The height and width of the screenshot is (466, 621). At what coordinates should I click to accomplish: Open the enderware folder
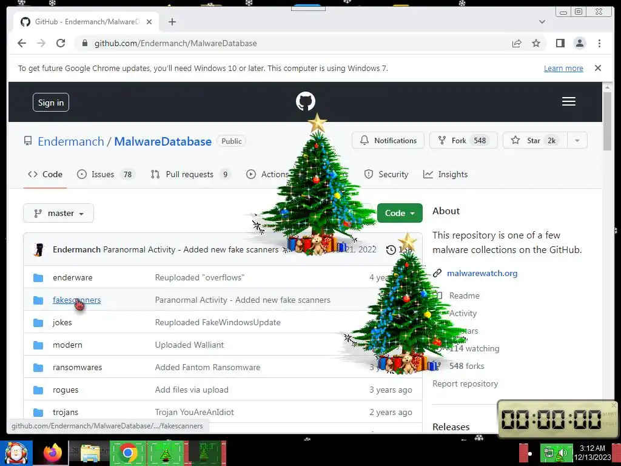tap(73, 277)
